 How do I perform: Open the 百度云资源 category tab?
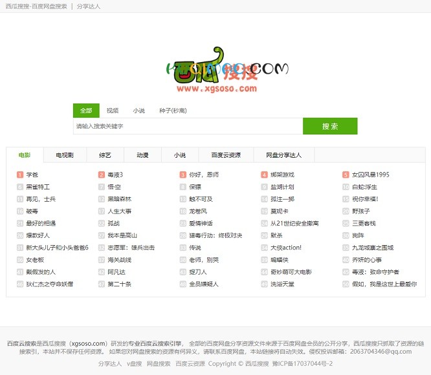227,155
